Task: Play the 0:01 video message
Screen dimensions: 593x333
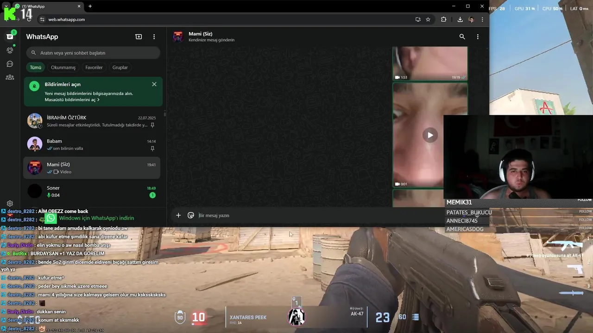Action: point(430,135)
